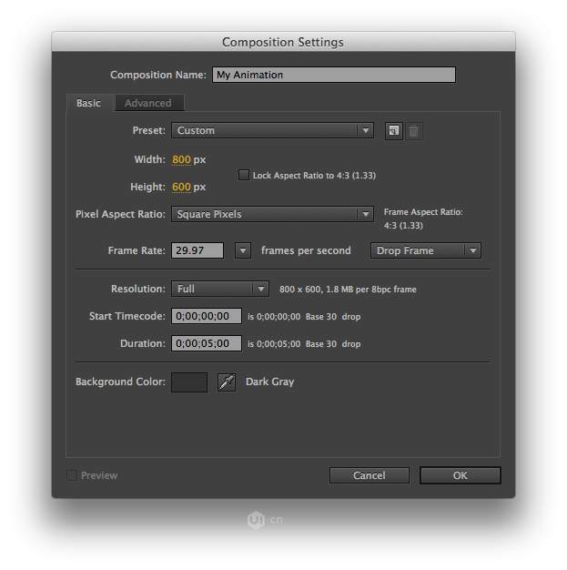Switch to the Basic tab
Image resolution: width=567 pixels, height=570 pixels.
pyautogui.click(x=88, y=103)
